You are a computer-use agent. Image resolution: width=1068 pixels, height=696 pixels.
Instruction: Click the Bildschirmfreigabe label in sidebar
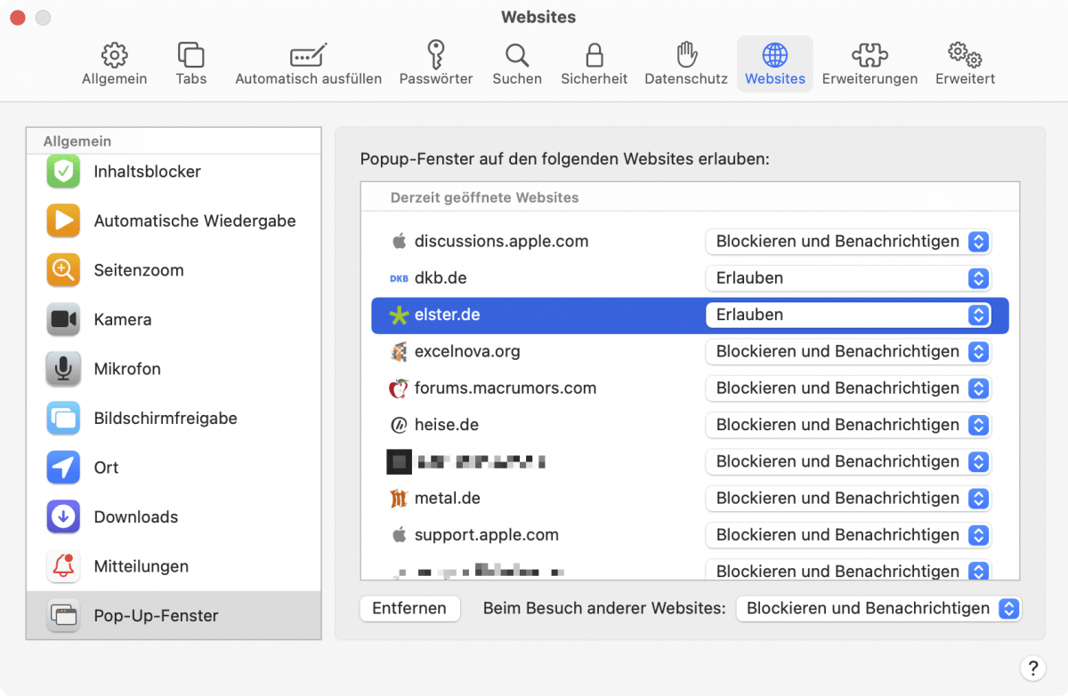pos(166,419)
